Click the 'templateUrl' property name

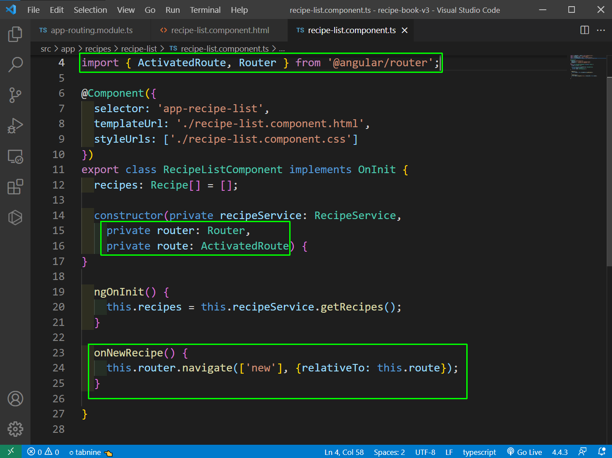[x=128, y=124]
